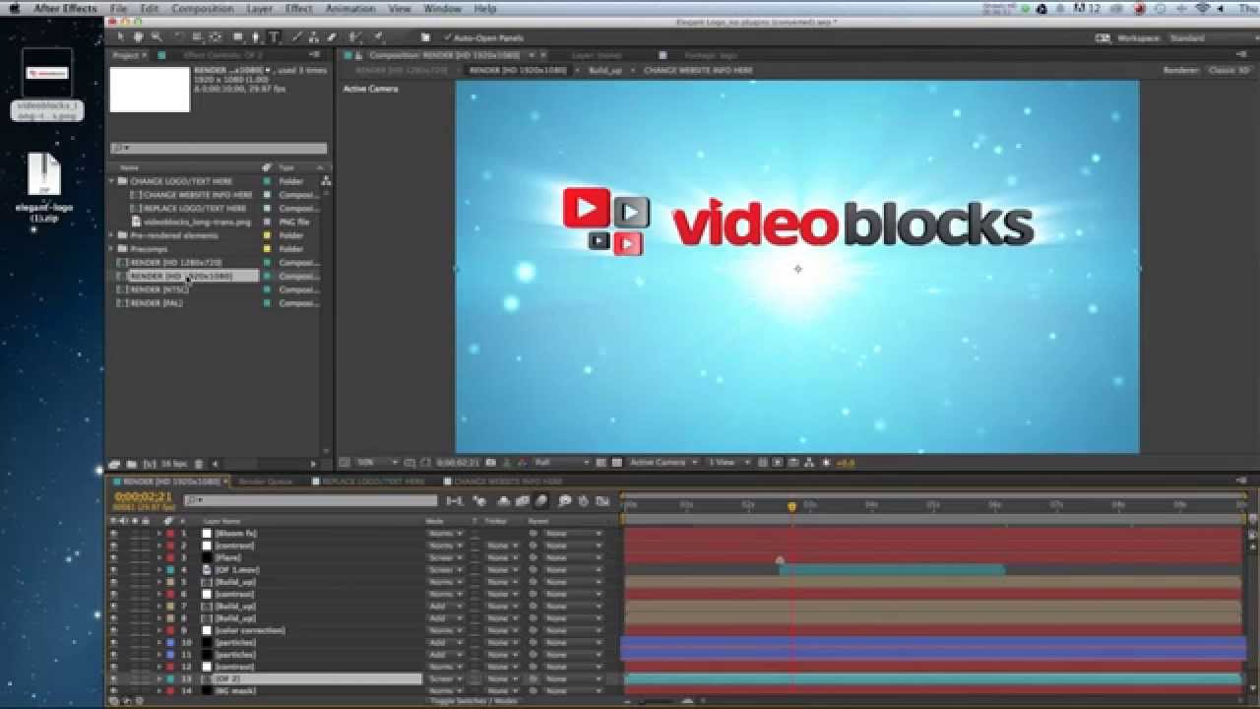The height and width of the screenshot is (709, 1260).
Task: Select the Zoom magnifier tool
Action: [156, 37]
